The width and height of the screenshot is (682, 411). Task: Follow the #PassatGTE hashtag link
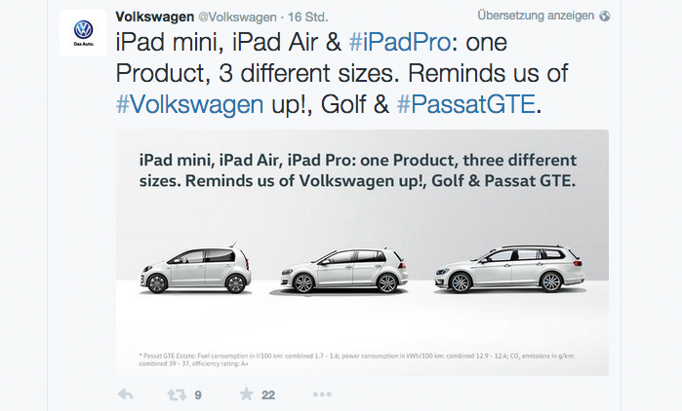pyautogui.click(x=465, y=104)
